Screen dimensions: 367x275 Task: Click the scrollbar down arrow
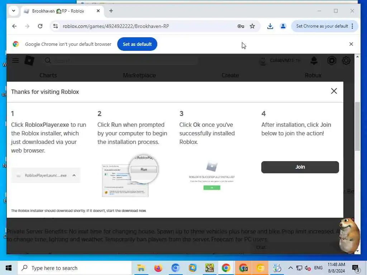(x=357, y=251)
